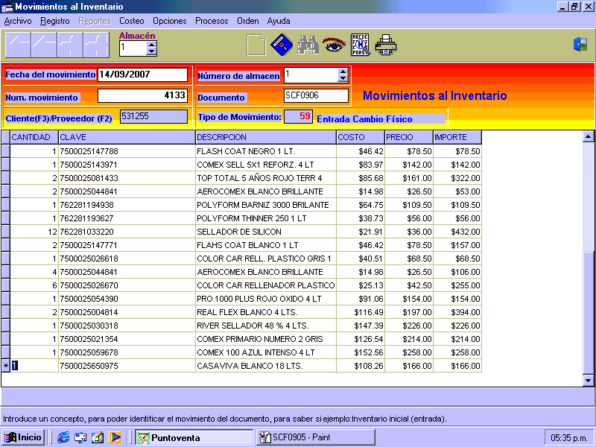This screenshot has height=447, width=596.
Task: Click the Fecha del movimiento date field
Action: [x=142, y=74]
